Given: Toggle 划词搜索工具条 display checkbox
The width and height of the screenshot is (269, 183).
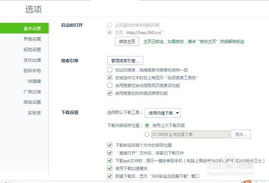Looking at the screenshot, I should point(110,78).
